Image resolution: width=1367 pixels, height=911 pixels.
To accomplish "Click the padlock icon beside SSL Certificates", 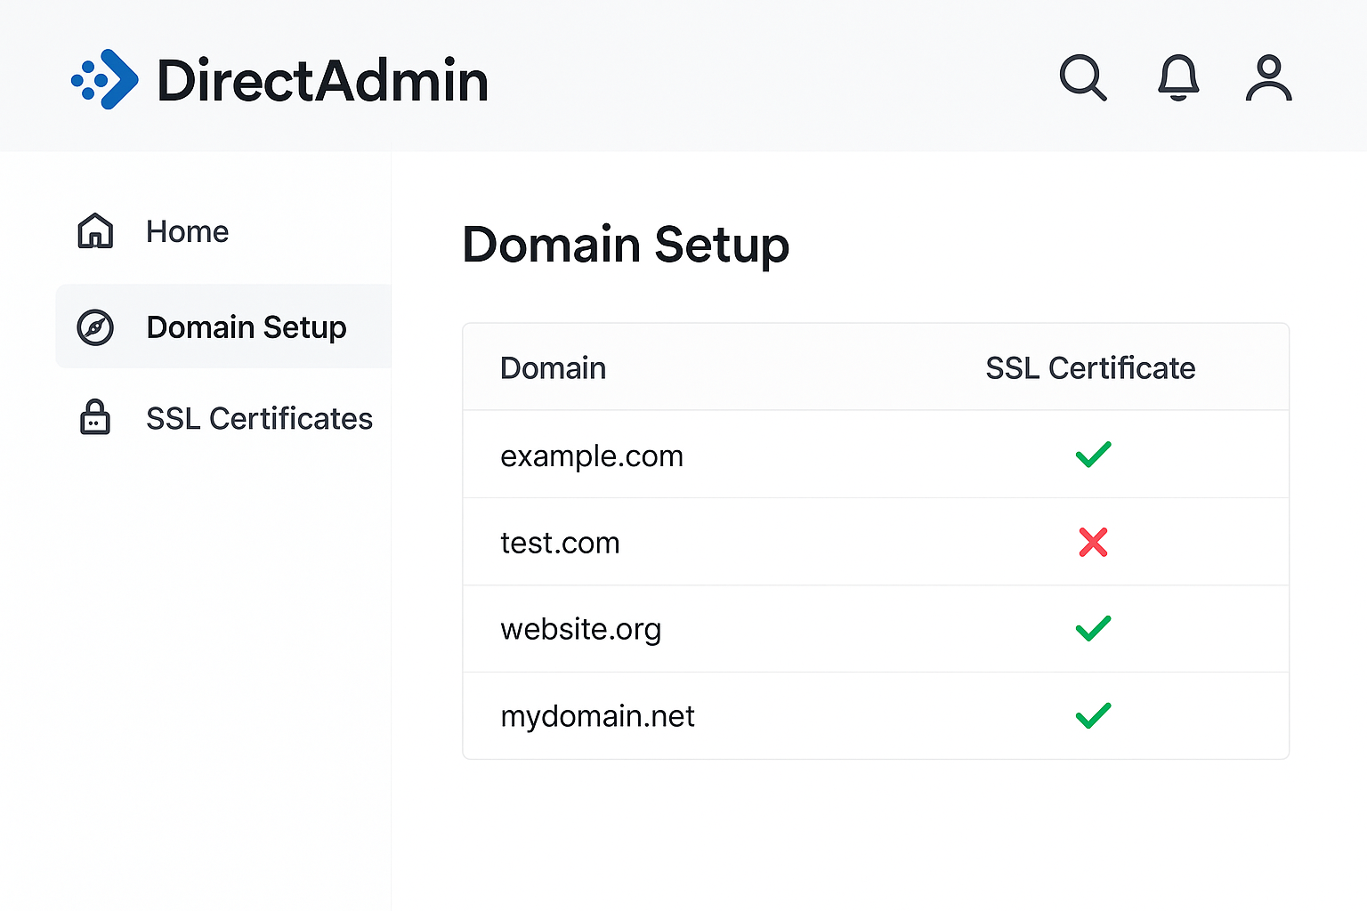I will click(x=95, y=417).
